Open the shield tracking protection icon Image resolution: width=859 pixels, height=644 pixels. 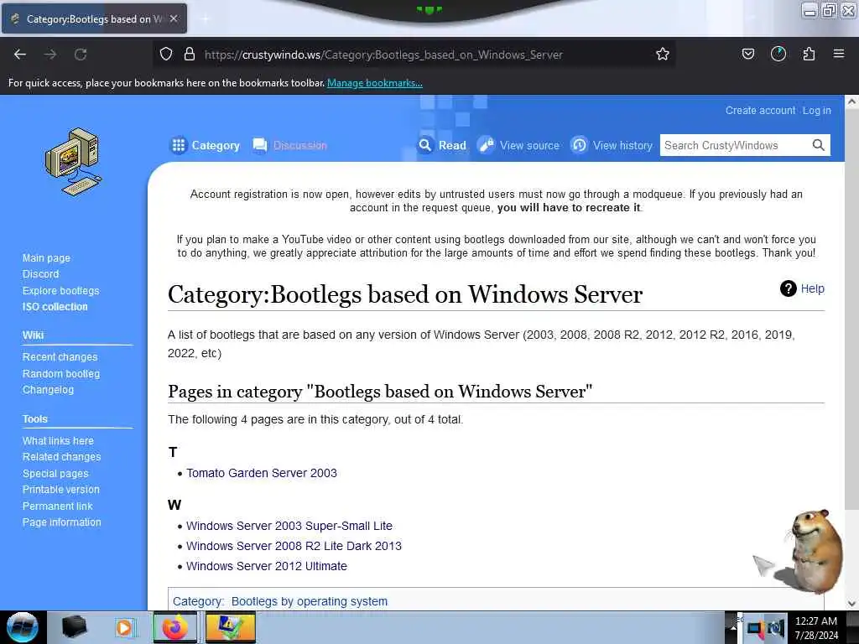click(x=166, y=55)
